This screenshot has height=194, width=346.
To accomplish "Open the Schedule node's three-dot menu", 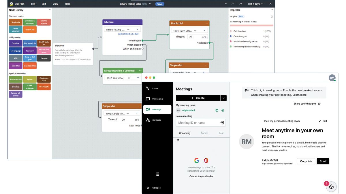I will point(140,22).
